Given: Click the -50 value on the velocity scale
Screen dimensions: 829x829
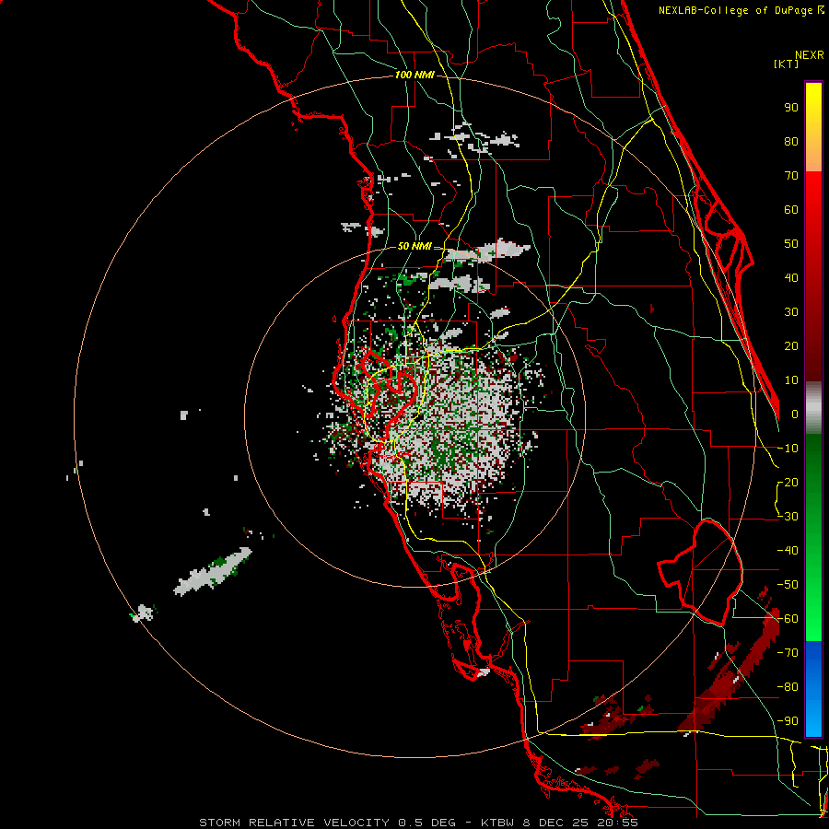Looking at the screenshot, I should pos(788,585).
